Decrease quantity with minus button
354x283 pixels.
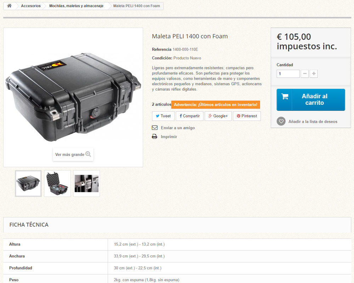pyautogui.click(x=305, y=74)
